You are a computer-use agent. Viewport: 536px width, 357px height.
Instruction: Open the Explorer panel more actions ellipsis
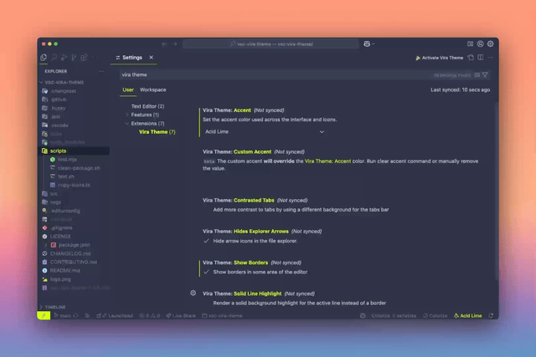click(101, 71)
